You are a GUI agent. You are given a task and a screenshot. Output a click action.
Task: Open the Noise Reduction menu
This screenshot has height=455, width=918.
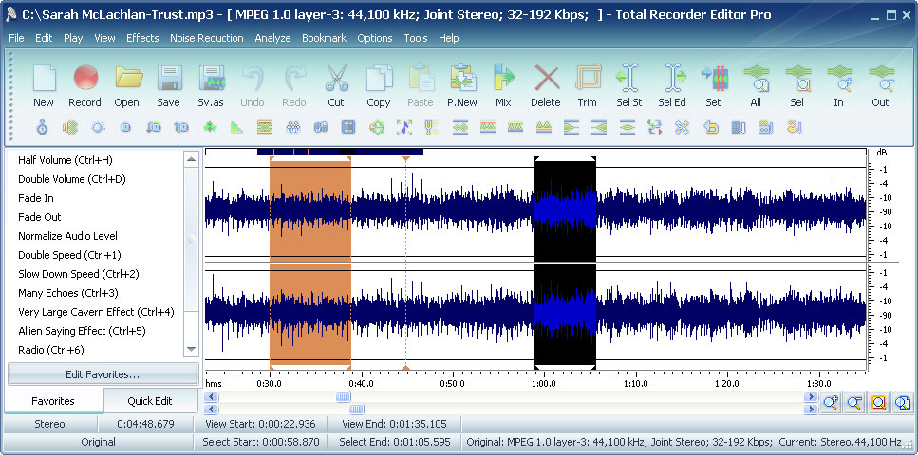pyautogui.click(x=207, y=38)
